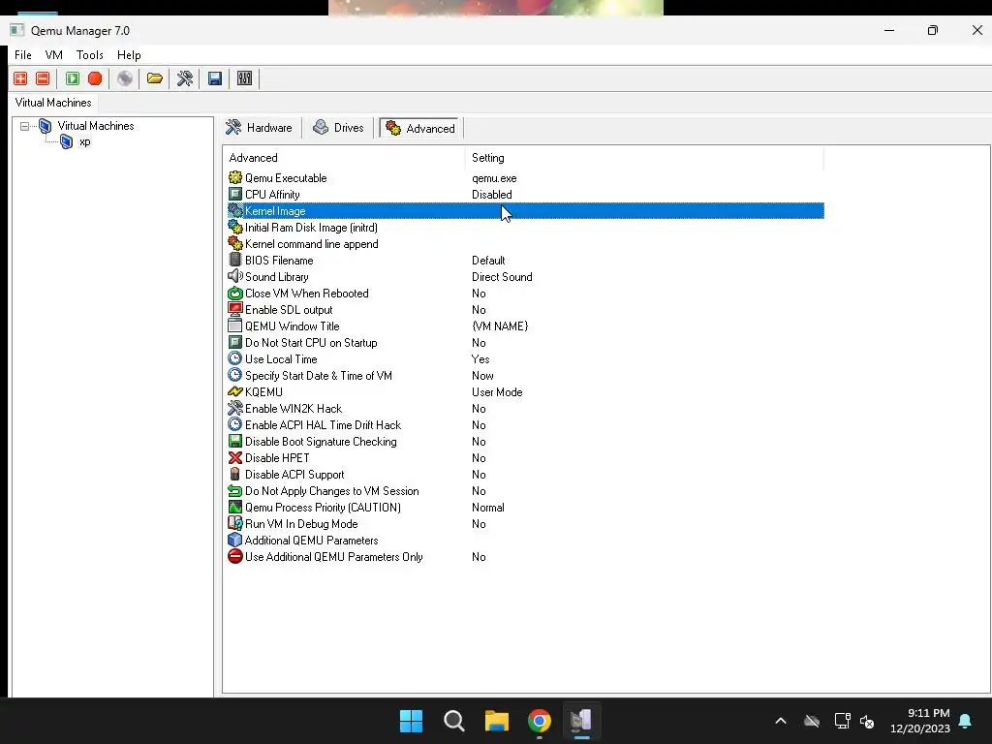Click the blue floppy disk save icon
The width and height of the screenshot is (992, 744).
(x=215, y=78)
